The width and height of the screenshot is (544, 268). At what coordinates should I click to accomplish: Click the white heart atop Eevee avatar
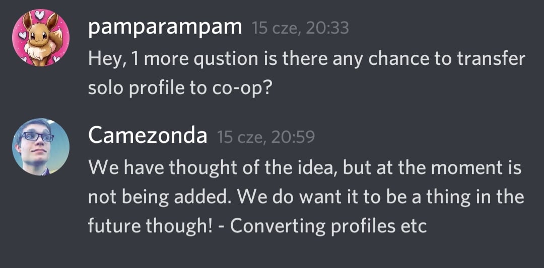[x=40, y=15]
